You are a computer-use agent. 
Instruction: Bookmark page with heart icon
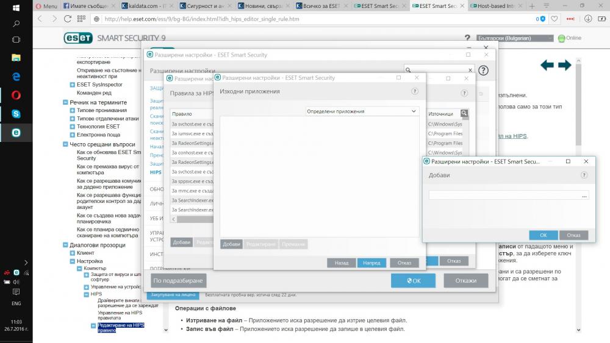(554, 19)
